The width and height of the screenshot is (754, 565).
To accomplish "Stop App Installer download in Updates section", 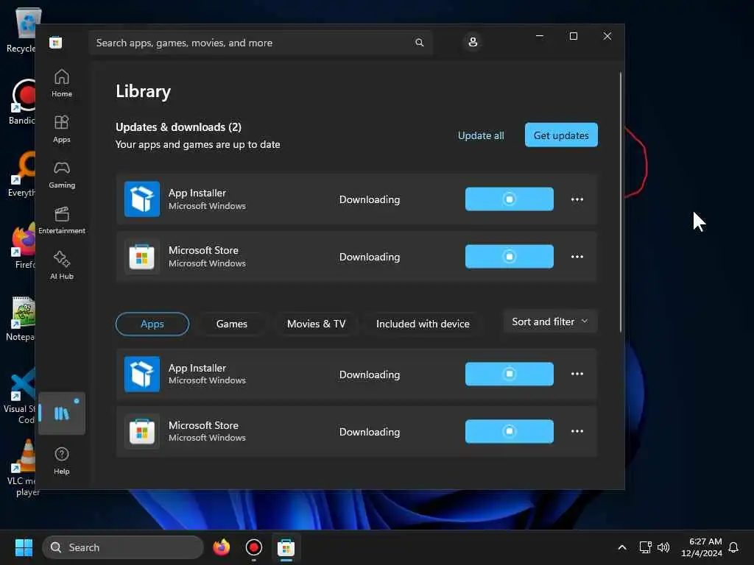I will [x=510, y=199].
